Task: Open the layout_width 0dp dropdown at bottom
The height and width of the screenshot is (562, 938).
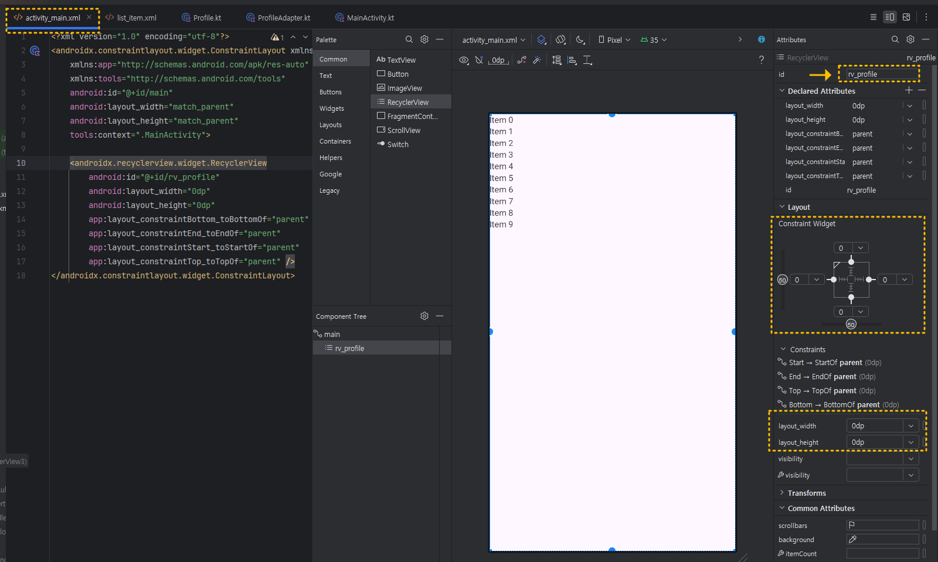Action: pos(911,426)
